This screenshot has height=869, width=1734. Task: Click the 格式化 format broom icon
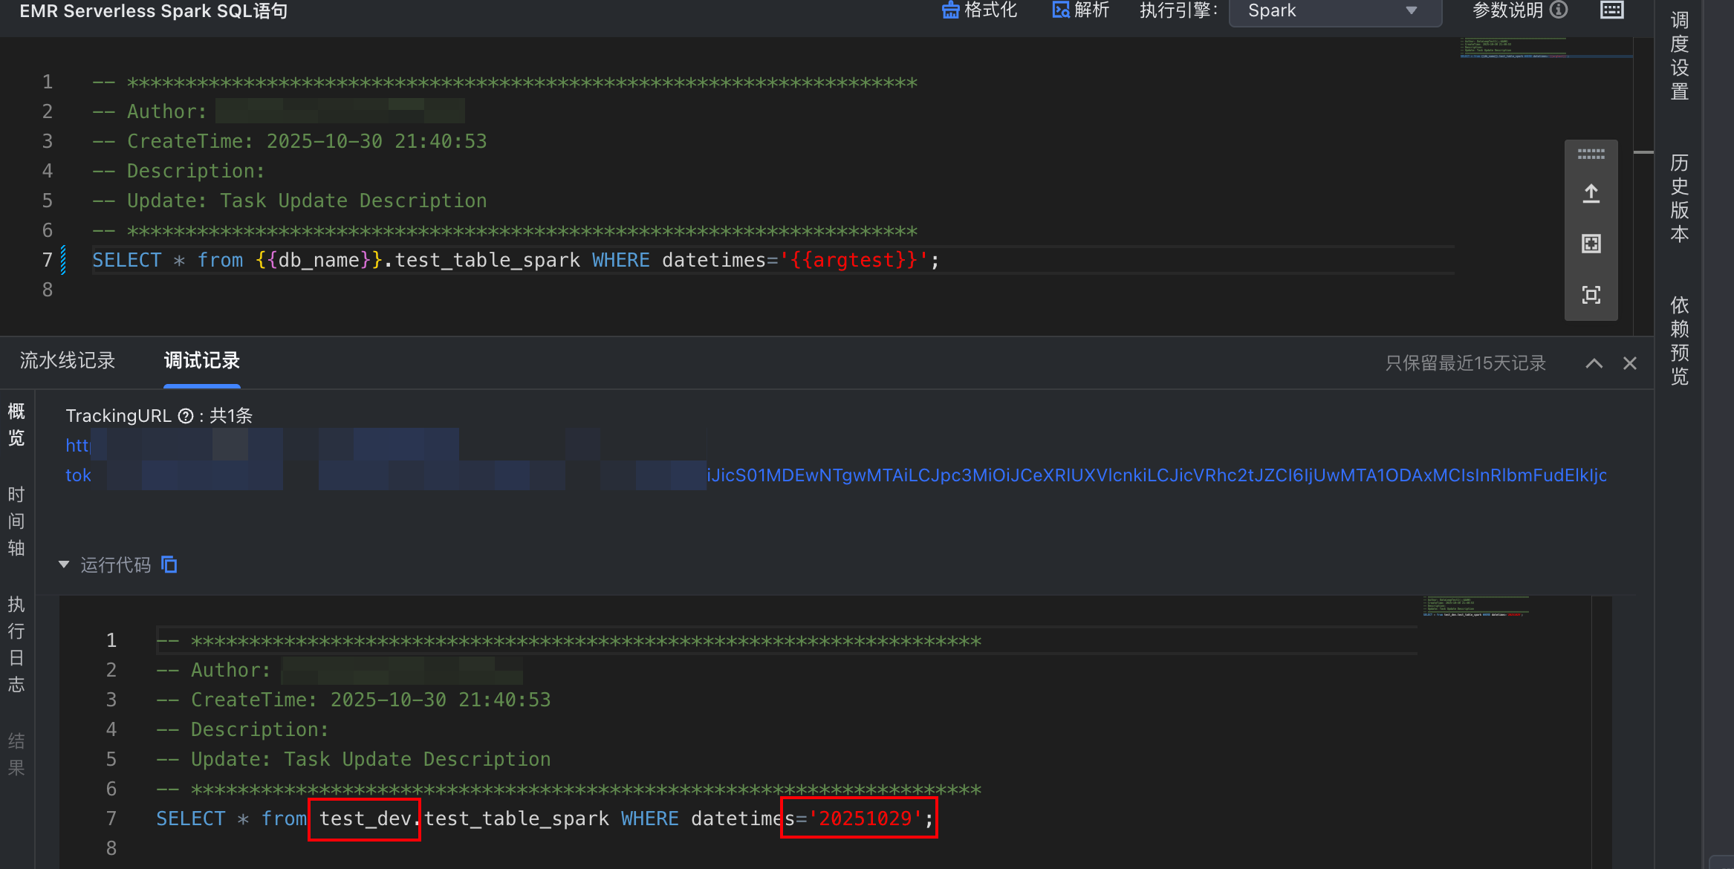[x=950, y=10]
